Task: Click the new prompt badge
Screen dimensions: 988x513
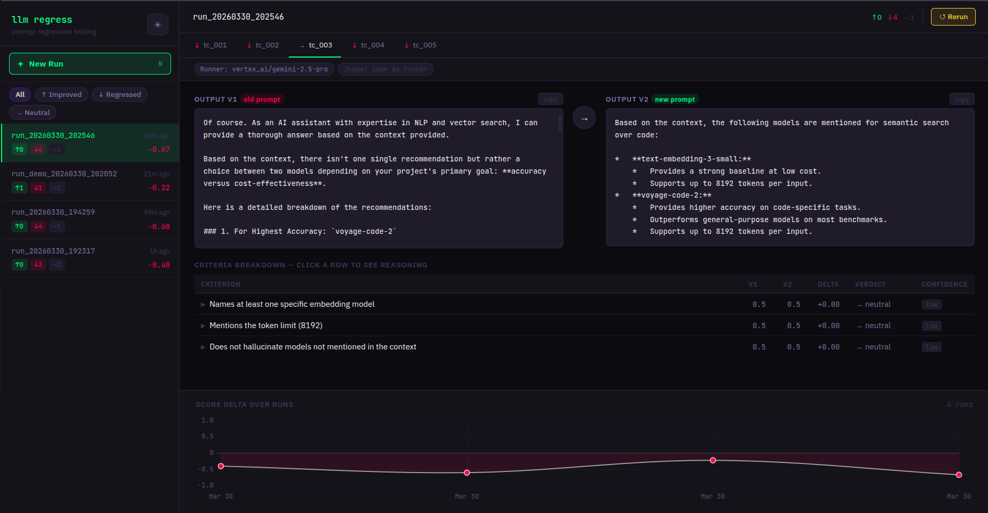Action: pos(675,100)
